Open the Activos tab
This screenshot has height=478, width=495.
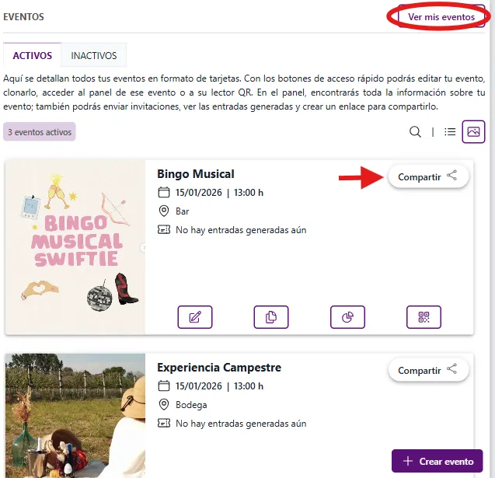33,56
